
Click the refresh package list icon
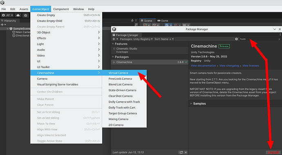point(181,152)
